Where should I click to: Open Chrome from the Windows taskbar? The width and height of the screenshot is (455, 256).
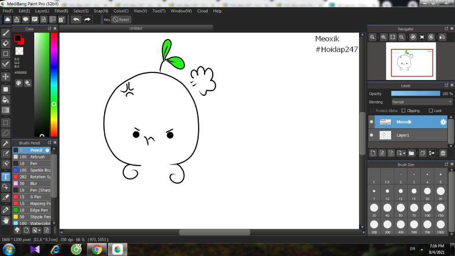96,249
